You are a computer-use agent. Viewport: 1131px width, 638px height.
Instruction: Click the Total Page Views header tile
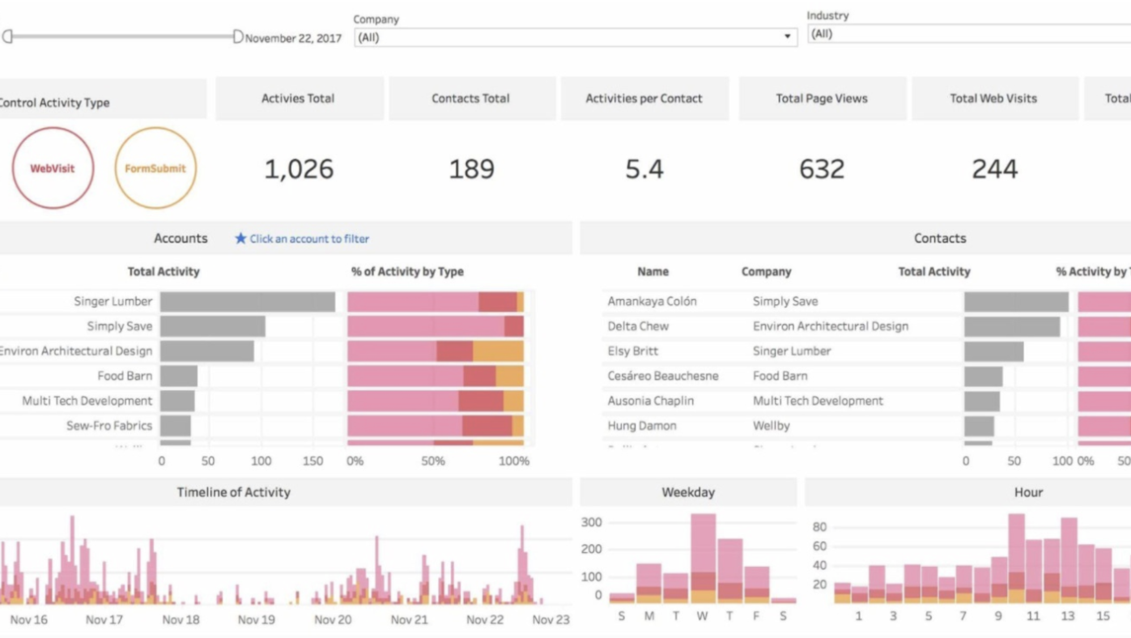point(821,99)
